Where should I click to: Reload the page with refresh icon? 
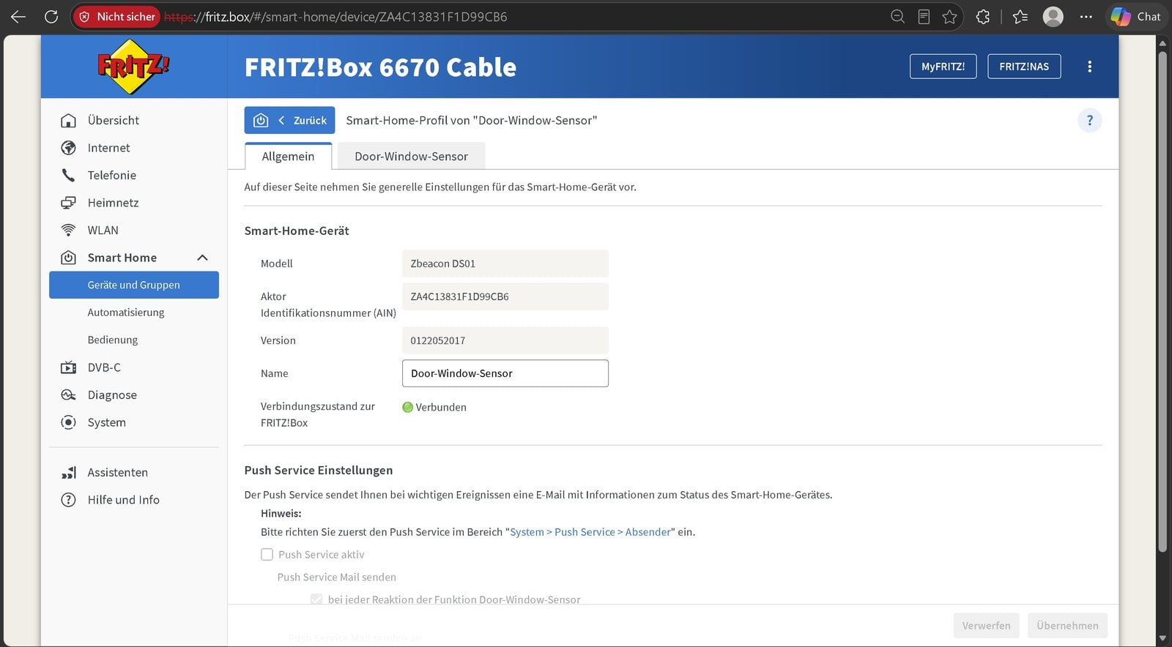click(51, 17)
